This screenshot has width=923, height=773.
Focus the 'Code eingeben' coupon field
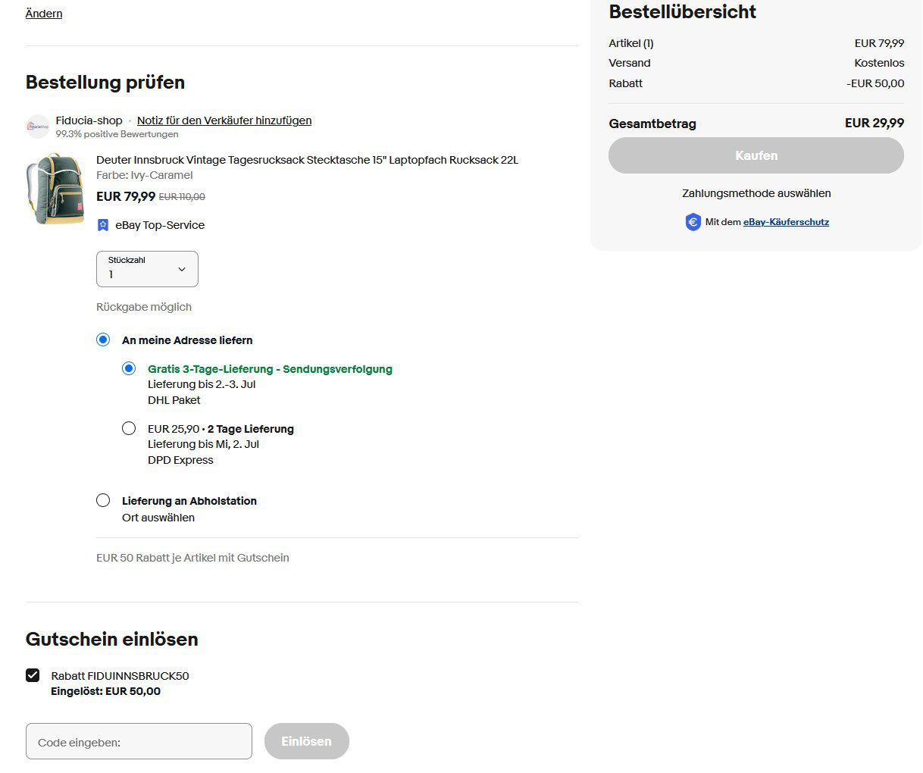(x=139, y=741)
